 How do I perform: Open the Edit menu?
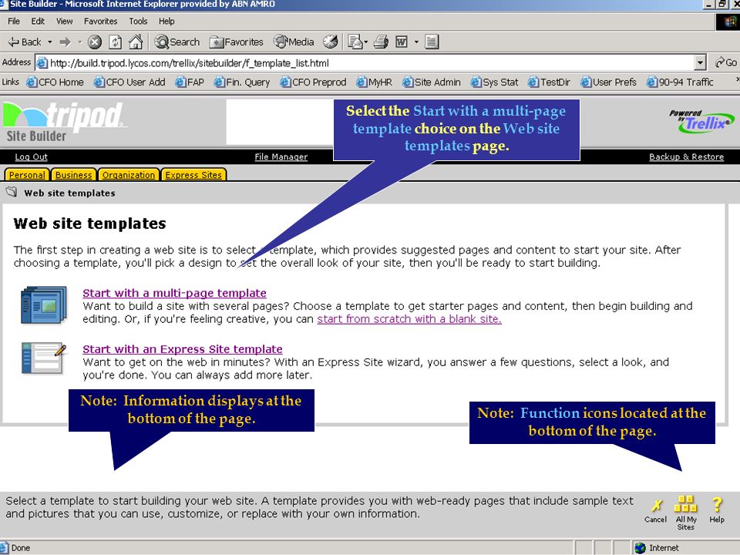[x=38, y=22]
